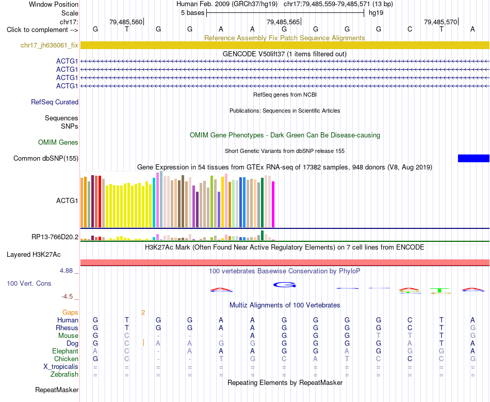Click 'Click to complement -->' to complement bases

[42, 30]
